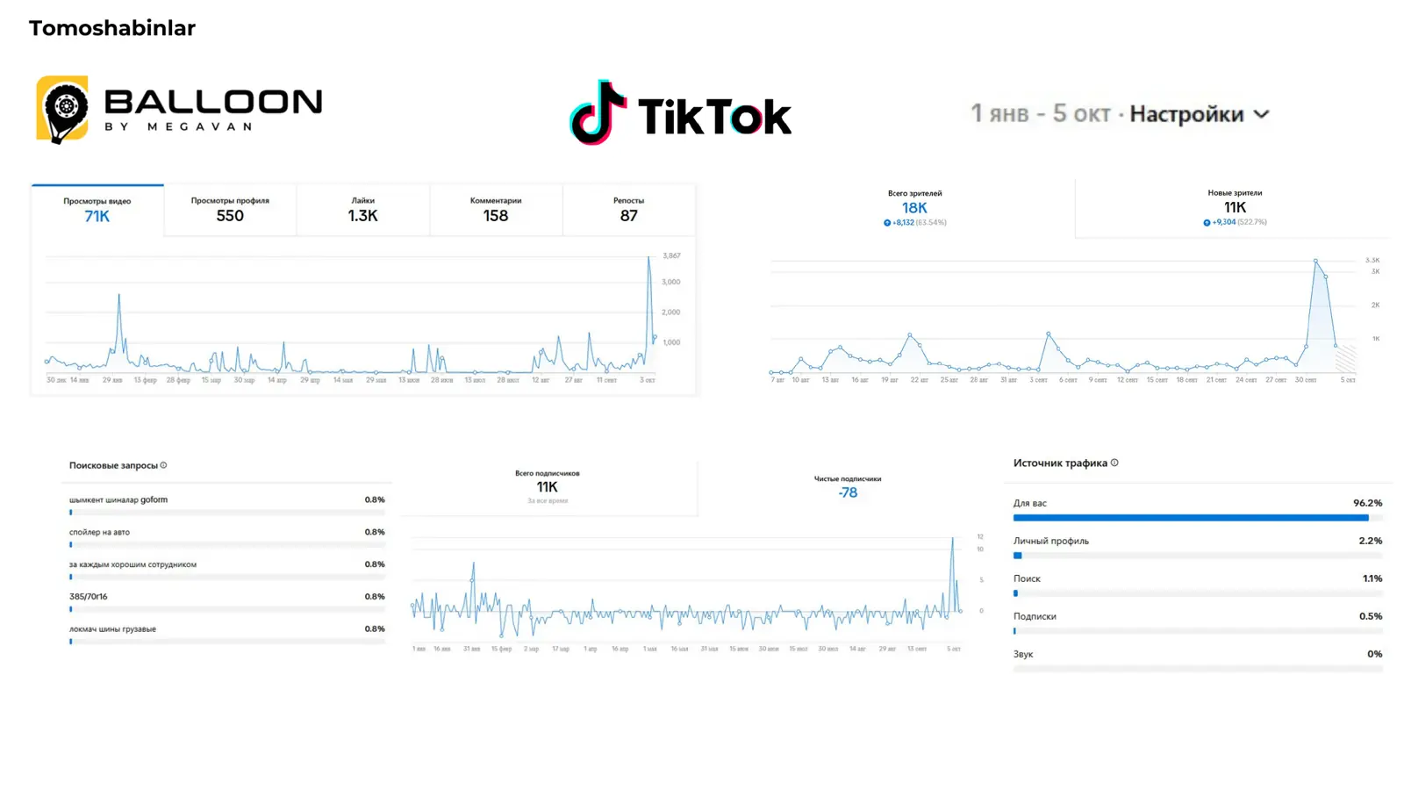Image resolution: width=1404 pixels, height=790 pixels.
Task: Click the Balloon wheel logo icon
Action: point(62,109)
